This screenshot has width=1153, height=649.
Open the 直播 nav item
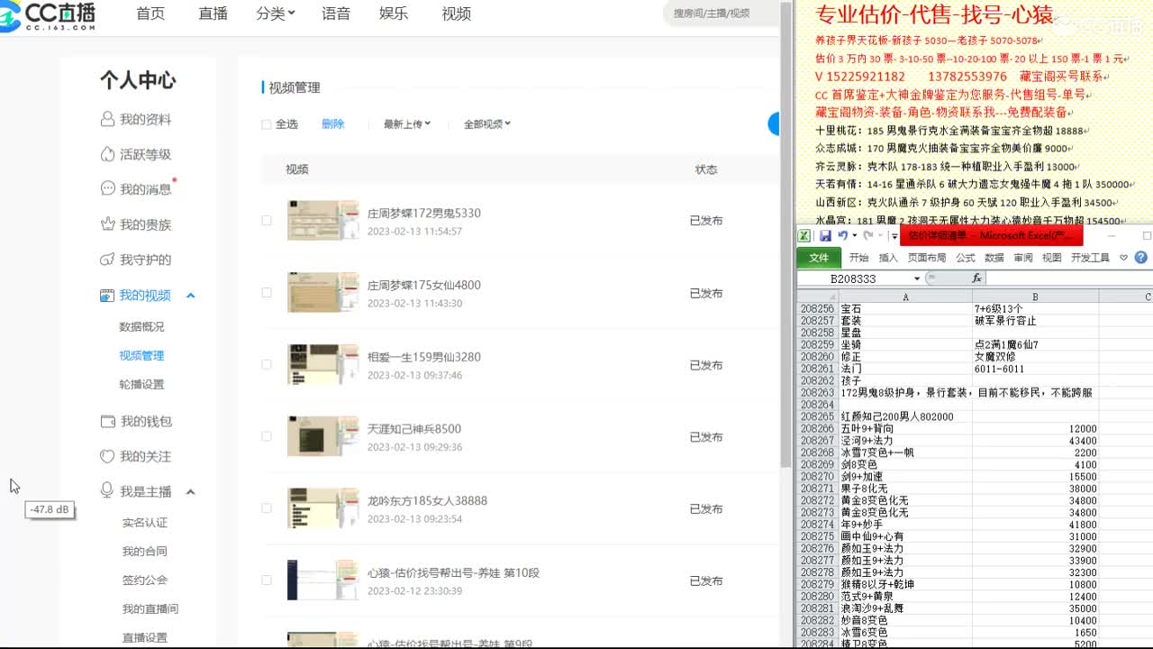pyautogui.click(x=213, y=14)
